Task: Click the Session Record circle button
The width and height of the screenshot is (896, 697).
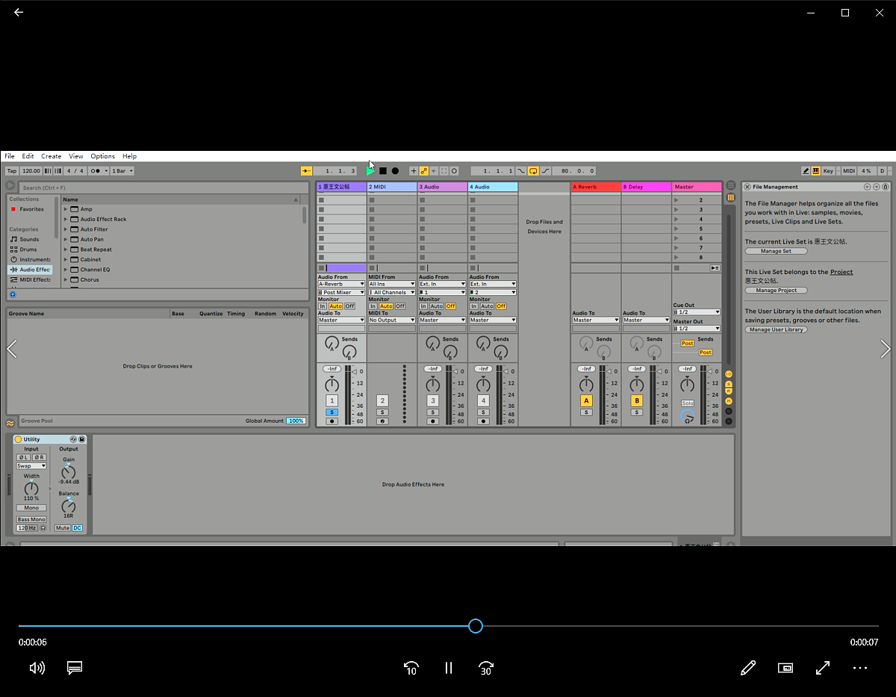Action: click(x=454, y=171)
